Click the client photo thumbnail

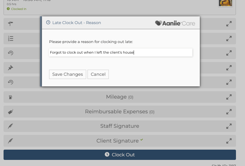[x=225, y=3]
